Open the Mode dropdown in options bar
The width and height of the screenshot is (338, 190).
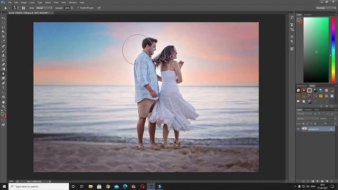44,8
